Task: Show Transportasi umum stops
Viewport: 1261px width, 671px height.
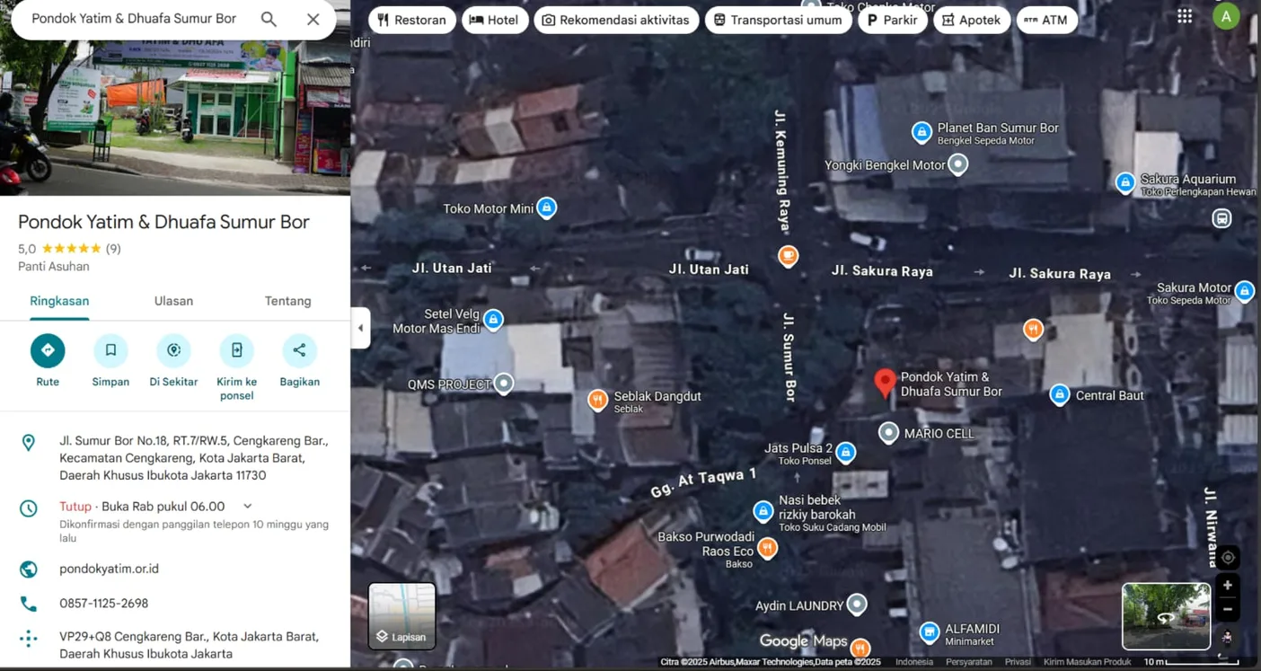Action: (x=778, y=20)
